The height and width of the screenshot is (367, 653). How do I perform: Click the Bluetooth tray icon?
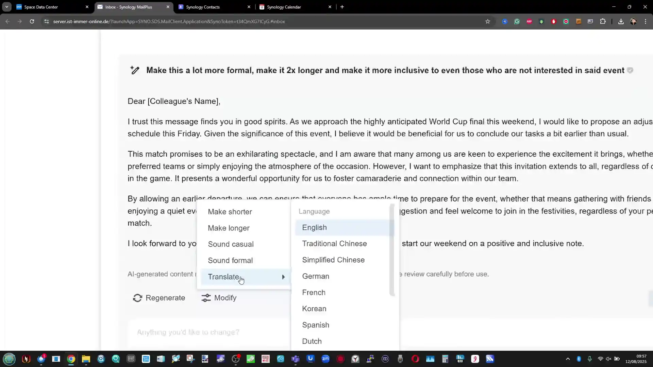[579, 359]
